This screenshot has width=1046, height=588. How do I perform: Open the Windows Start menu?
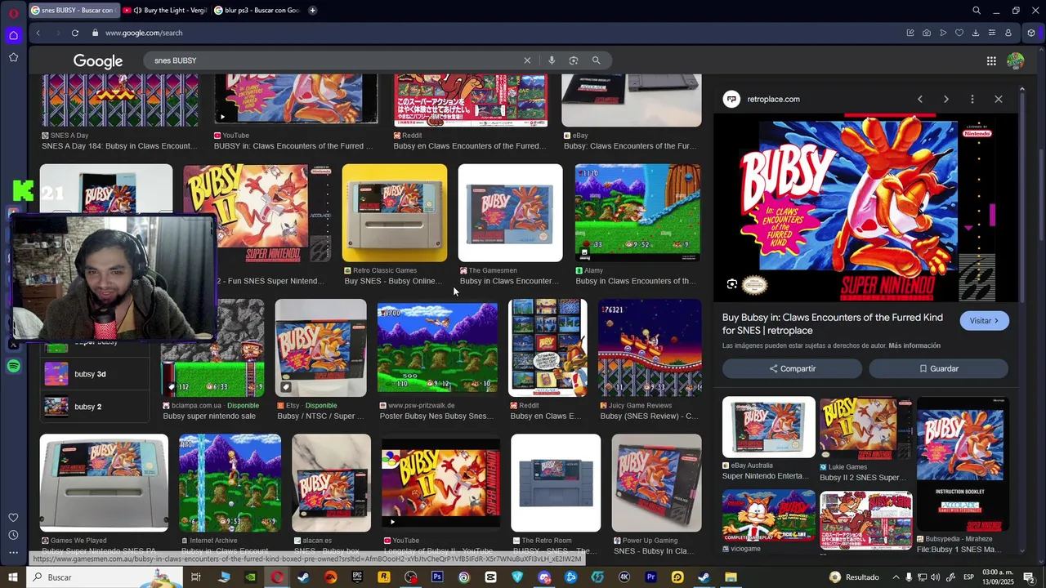tap(13, 577)
